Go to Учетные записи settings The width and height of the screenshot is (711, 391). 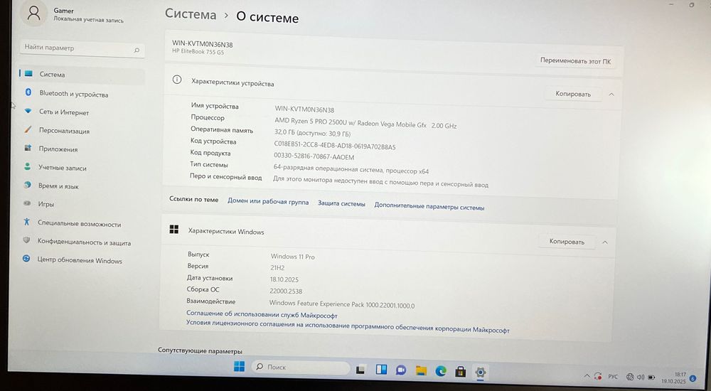[62, 168]
